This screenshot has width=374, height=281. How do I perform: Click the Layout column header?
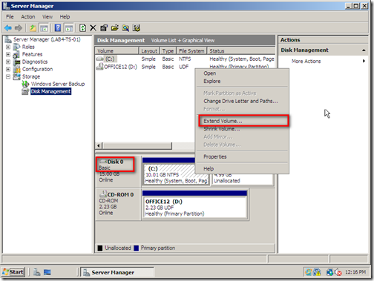tap(149, 51)
